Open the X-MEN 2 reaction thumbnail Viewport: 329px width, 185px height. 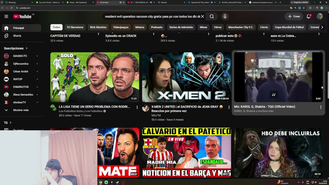(x=187, y=77)
